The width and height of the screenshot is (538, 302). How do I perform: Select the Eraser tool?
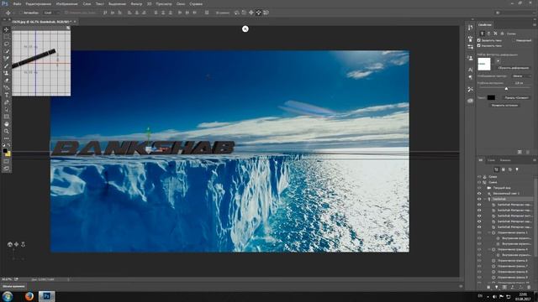pos(6,81)
